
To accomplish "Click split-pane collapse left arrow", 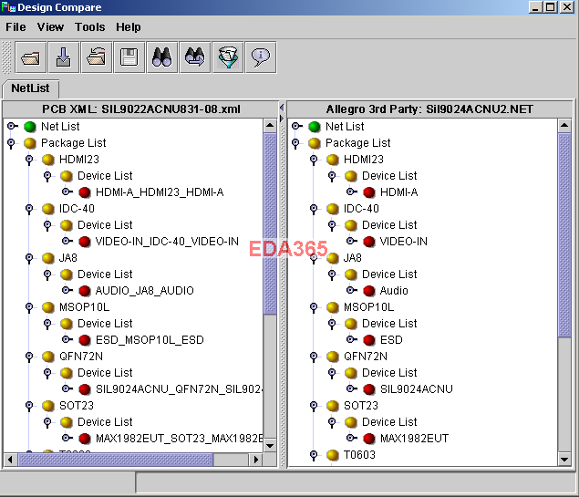I will (282, 108).
